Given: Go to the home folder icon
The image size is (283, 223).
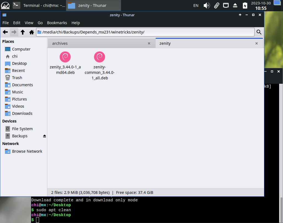Looking at the screenshot, I should [x=31, y=32].
